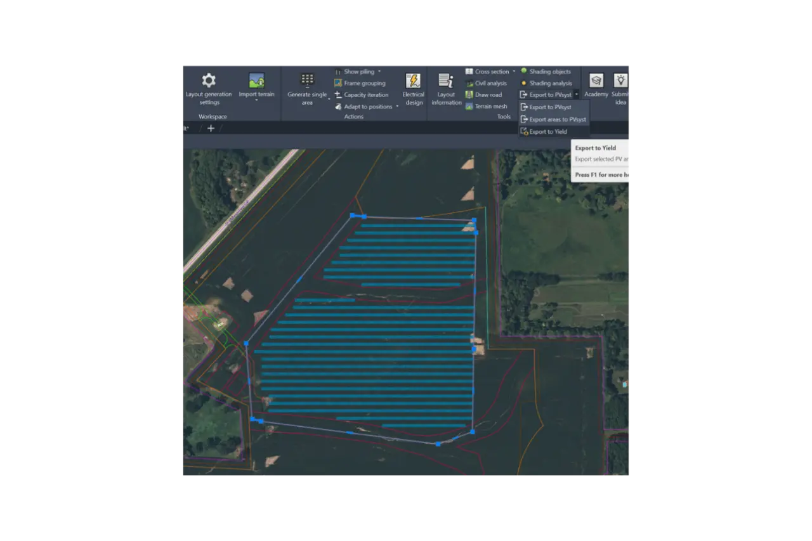Screen dimensions: 812x541
Task: Click the Submit idea lightbulb icon
Action: click(x=620, y=81)
